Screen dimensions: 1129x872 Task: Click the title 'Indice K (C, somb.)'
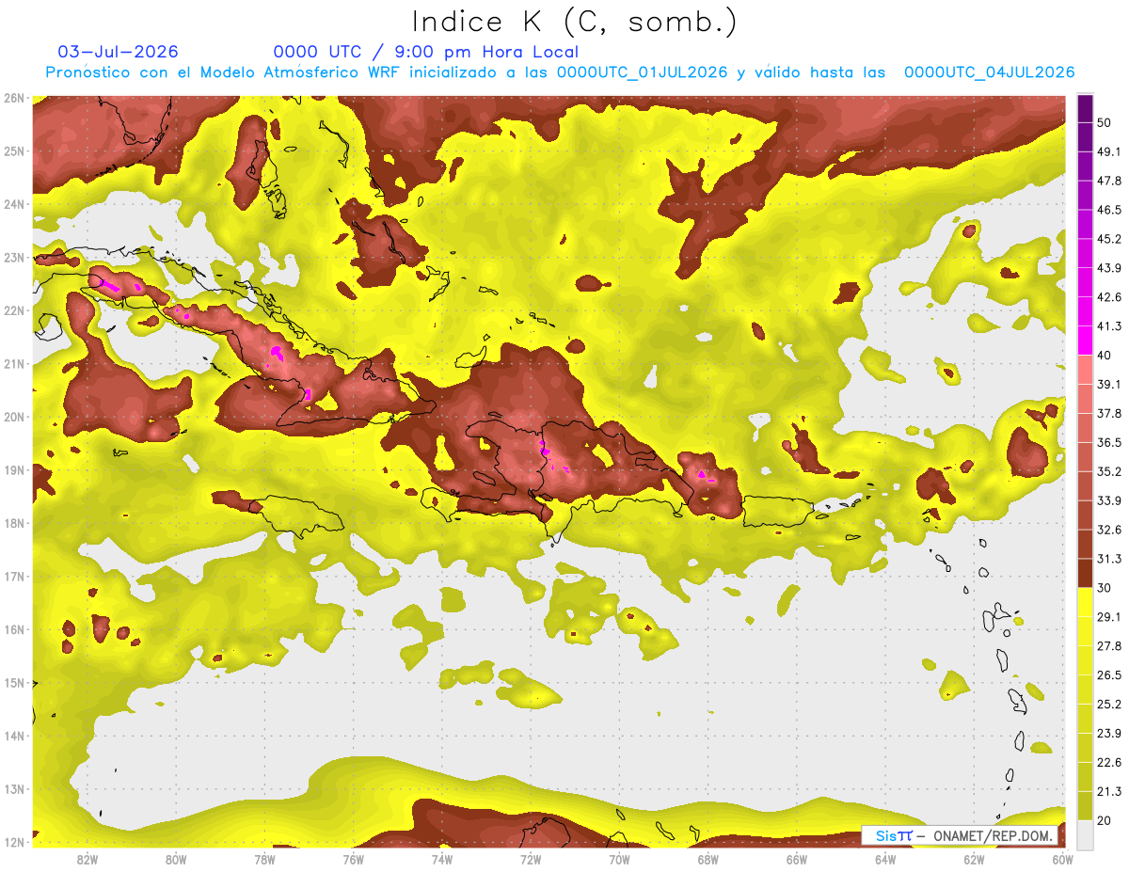tap(574, 22)
